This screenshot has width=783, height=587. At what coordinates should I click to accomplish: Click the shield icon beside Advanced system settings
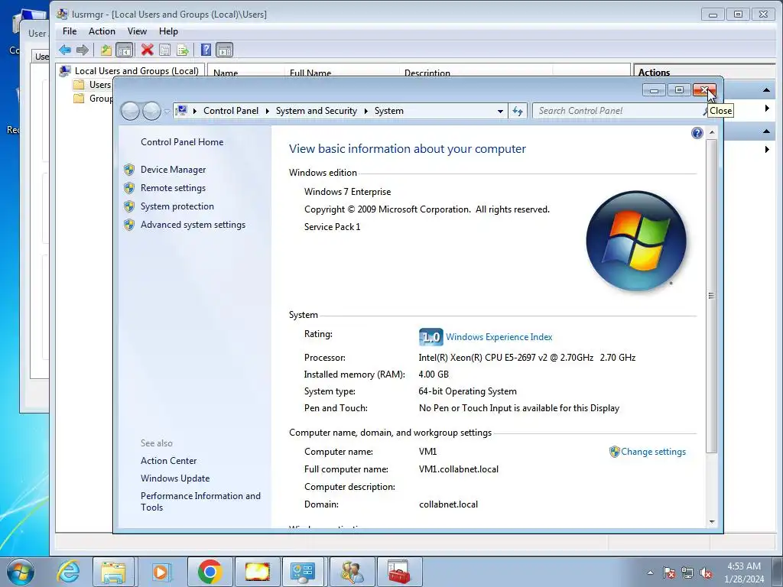tap(129, 225)
